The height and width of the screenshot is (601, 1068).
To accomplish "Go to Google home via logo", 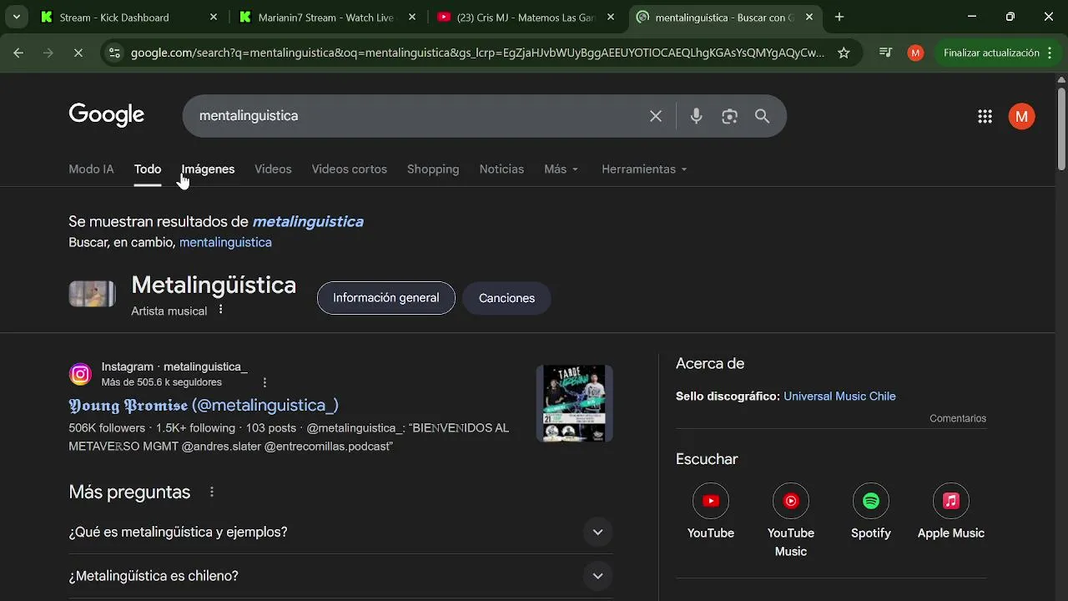I will (106, 115).
